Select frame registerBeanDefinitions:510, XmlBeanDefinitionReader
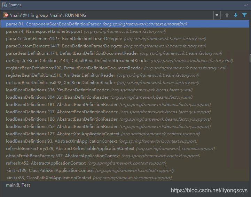The image size is (251, 197). pyautogui.click(x=125, y=75)
